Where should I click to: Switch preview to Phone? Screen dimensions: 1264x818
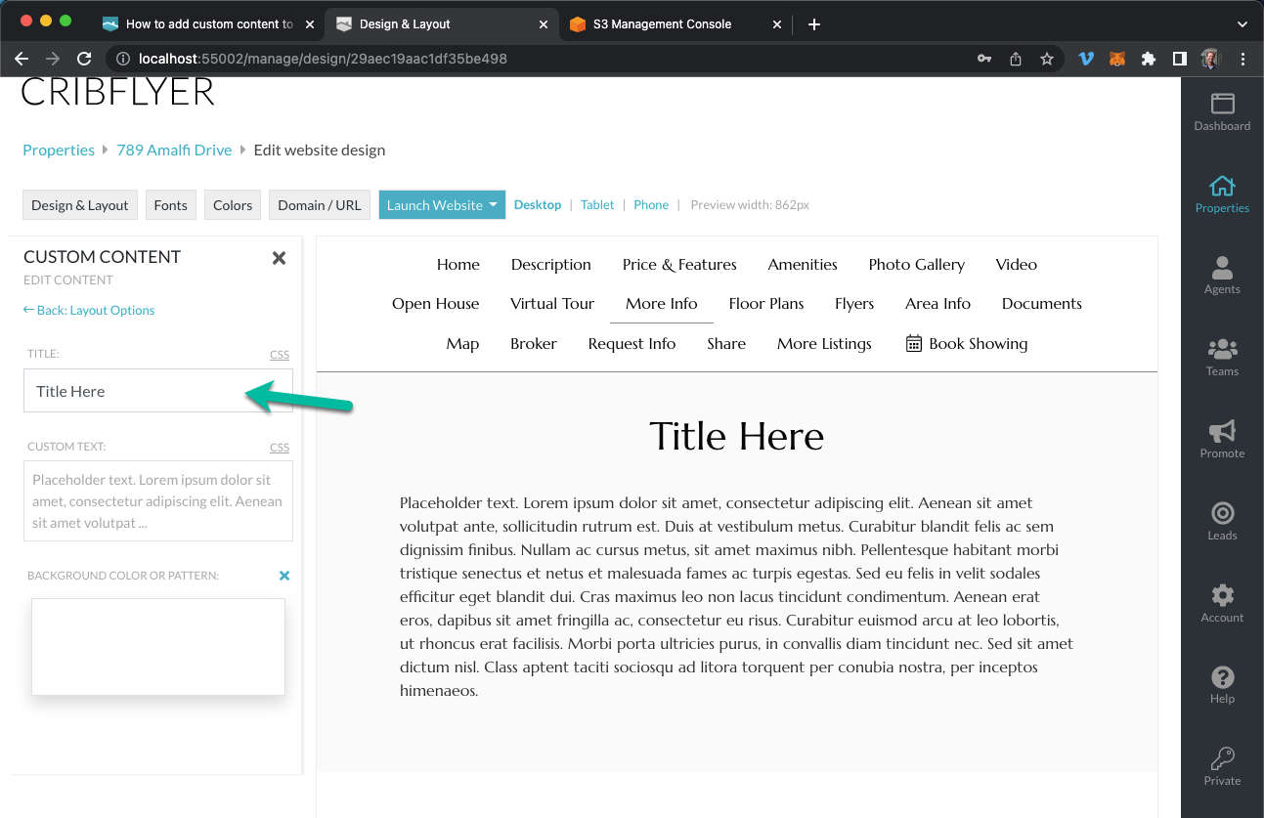pyautogui.click(x=651, y=205)
